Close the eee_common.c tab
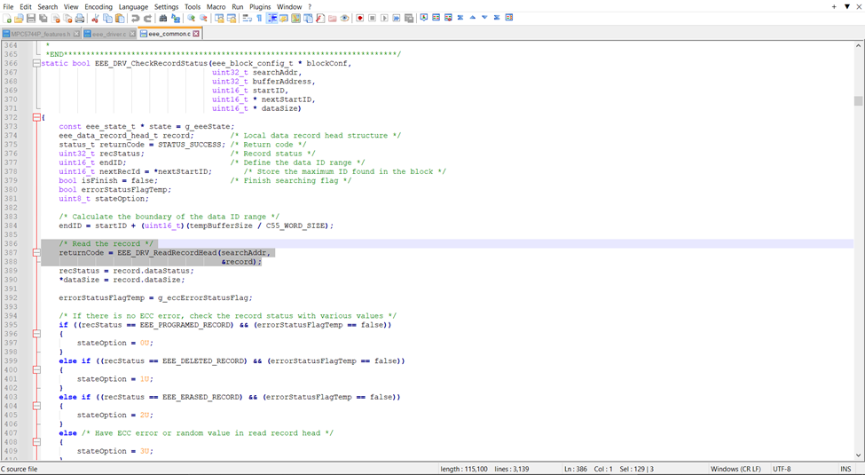 (x=196, y=34)
